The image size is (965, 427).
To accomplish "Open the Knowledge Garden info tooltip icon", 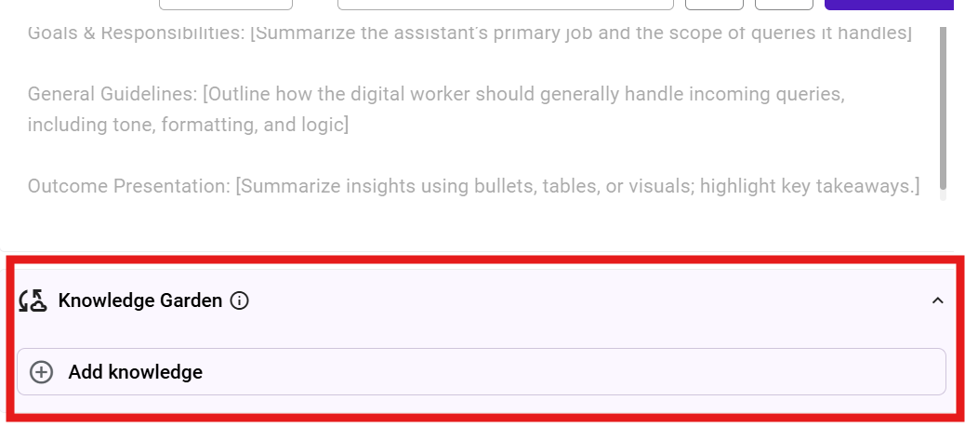I will 240,300.
